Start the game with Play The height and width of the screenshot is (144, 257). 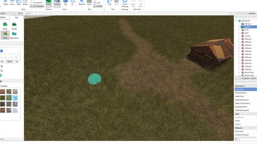click(110, 2)
